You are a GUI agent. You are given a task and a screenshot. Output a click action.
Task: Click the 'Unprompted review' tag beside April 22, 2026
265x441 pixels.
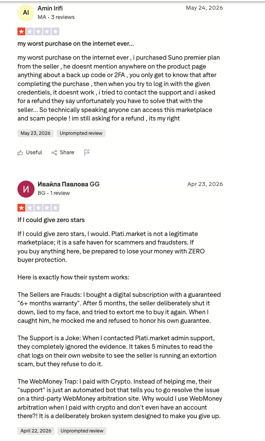tap(82, 431)
